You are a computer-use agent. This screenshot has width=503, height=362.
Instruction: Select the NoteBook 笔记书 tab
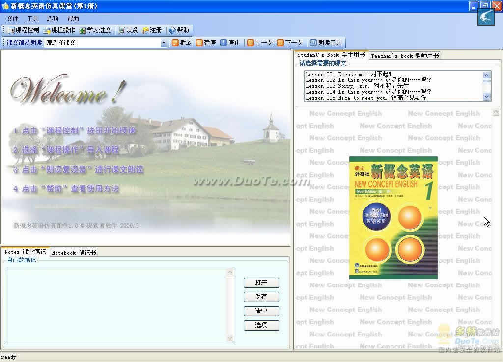[74, 253]
